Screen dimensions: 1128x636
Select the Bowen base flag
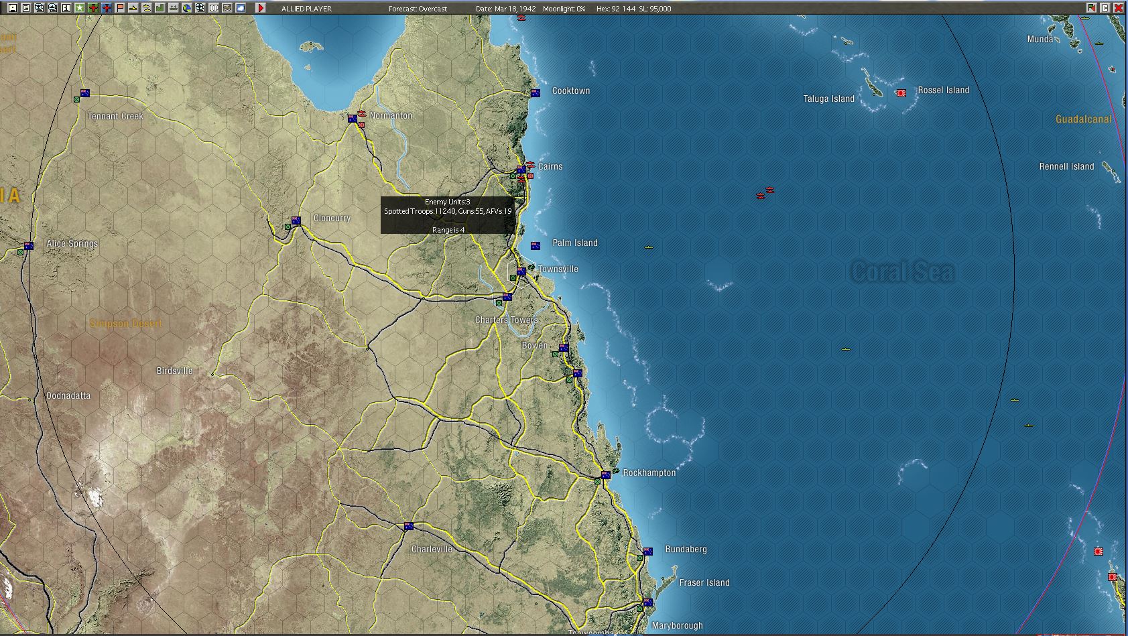pyautogui.click(x=564, y=348)
